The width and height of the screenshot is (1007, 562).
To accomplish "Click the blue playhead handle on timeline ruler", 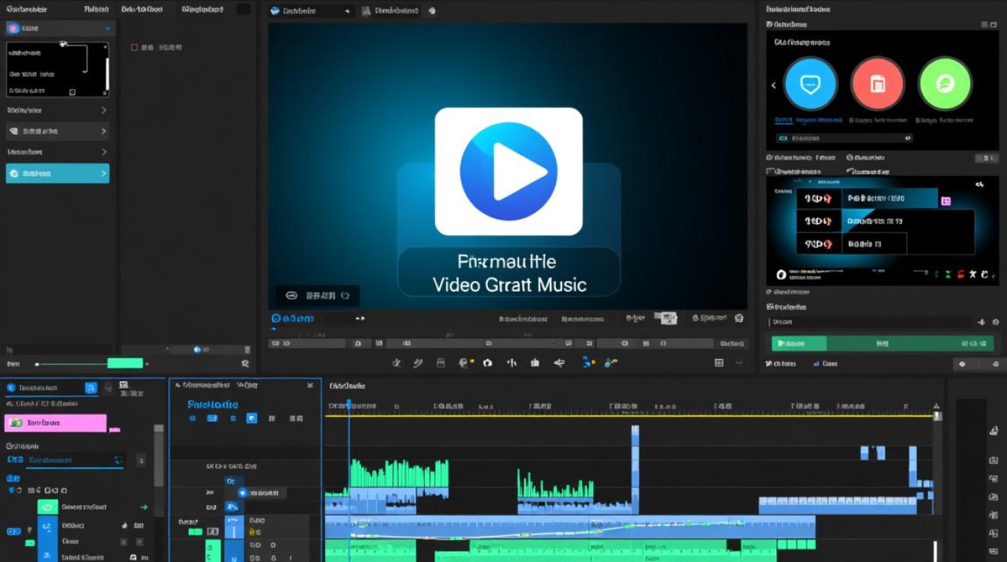I will [348, 405].
